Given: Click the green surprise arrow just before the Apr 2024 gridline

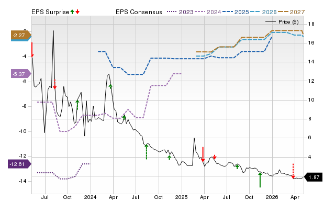Looking at the screenshot, I should 110,86.
